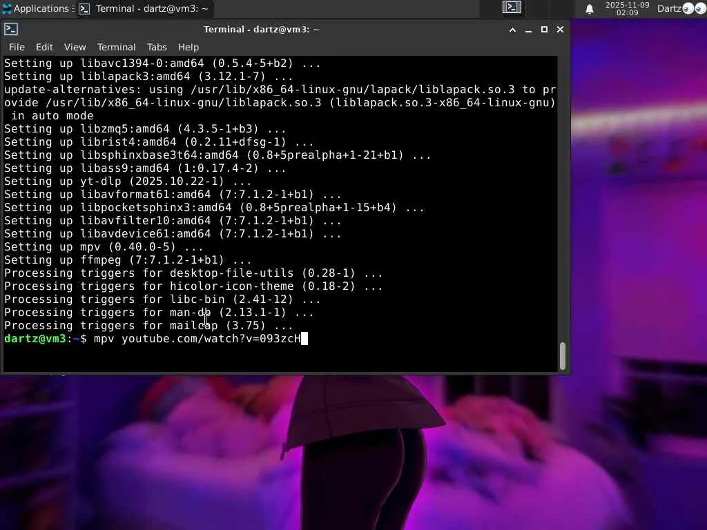Open the Dartz user menu
The width and height of the screenshot is (707, 530).
(x=669, y=8)
